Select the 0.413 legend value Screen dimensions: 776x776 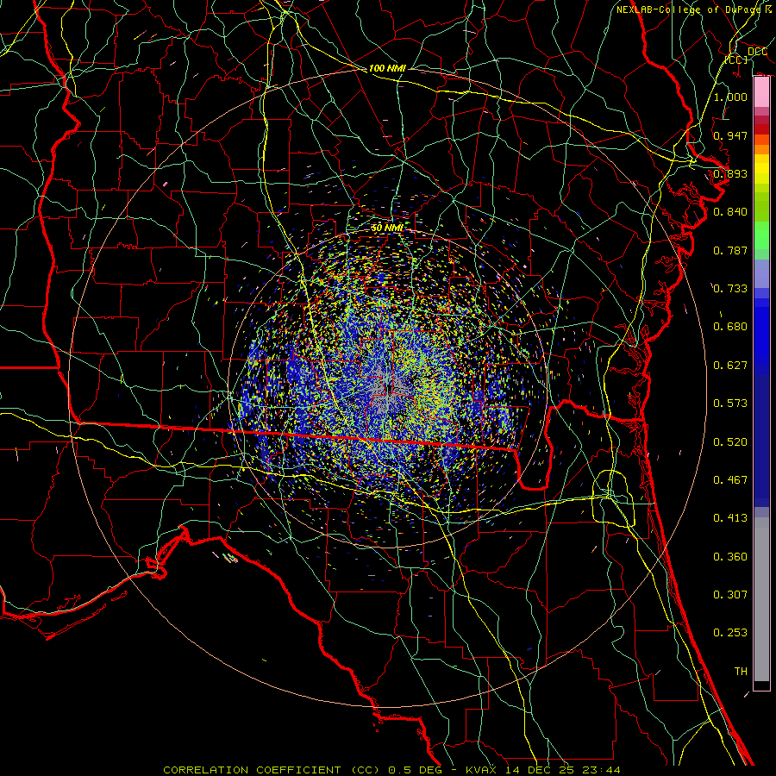pyautogui.click(x=730, y=518)
